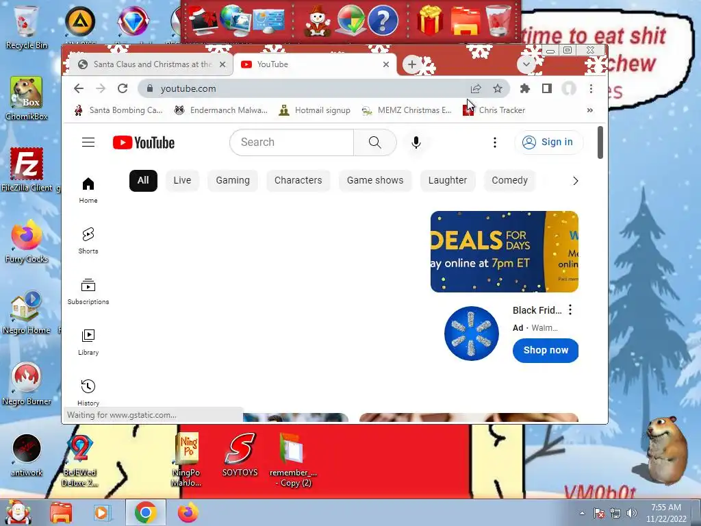Click the YouTube logo
The width and height of the screenshot is (701, 526).
point(144,142)
